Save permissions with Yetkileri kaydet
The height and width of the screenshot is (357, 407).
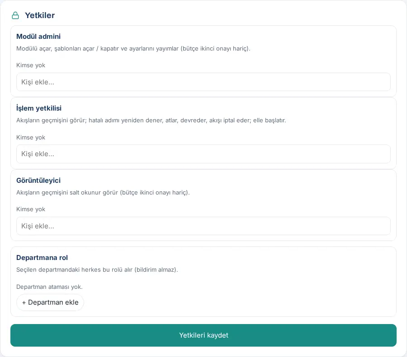coord(203,335)
